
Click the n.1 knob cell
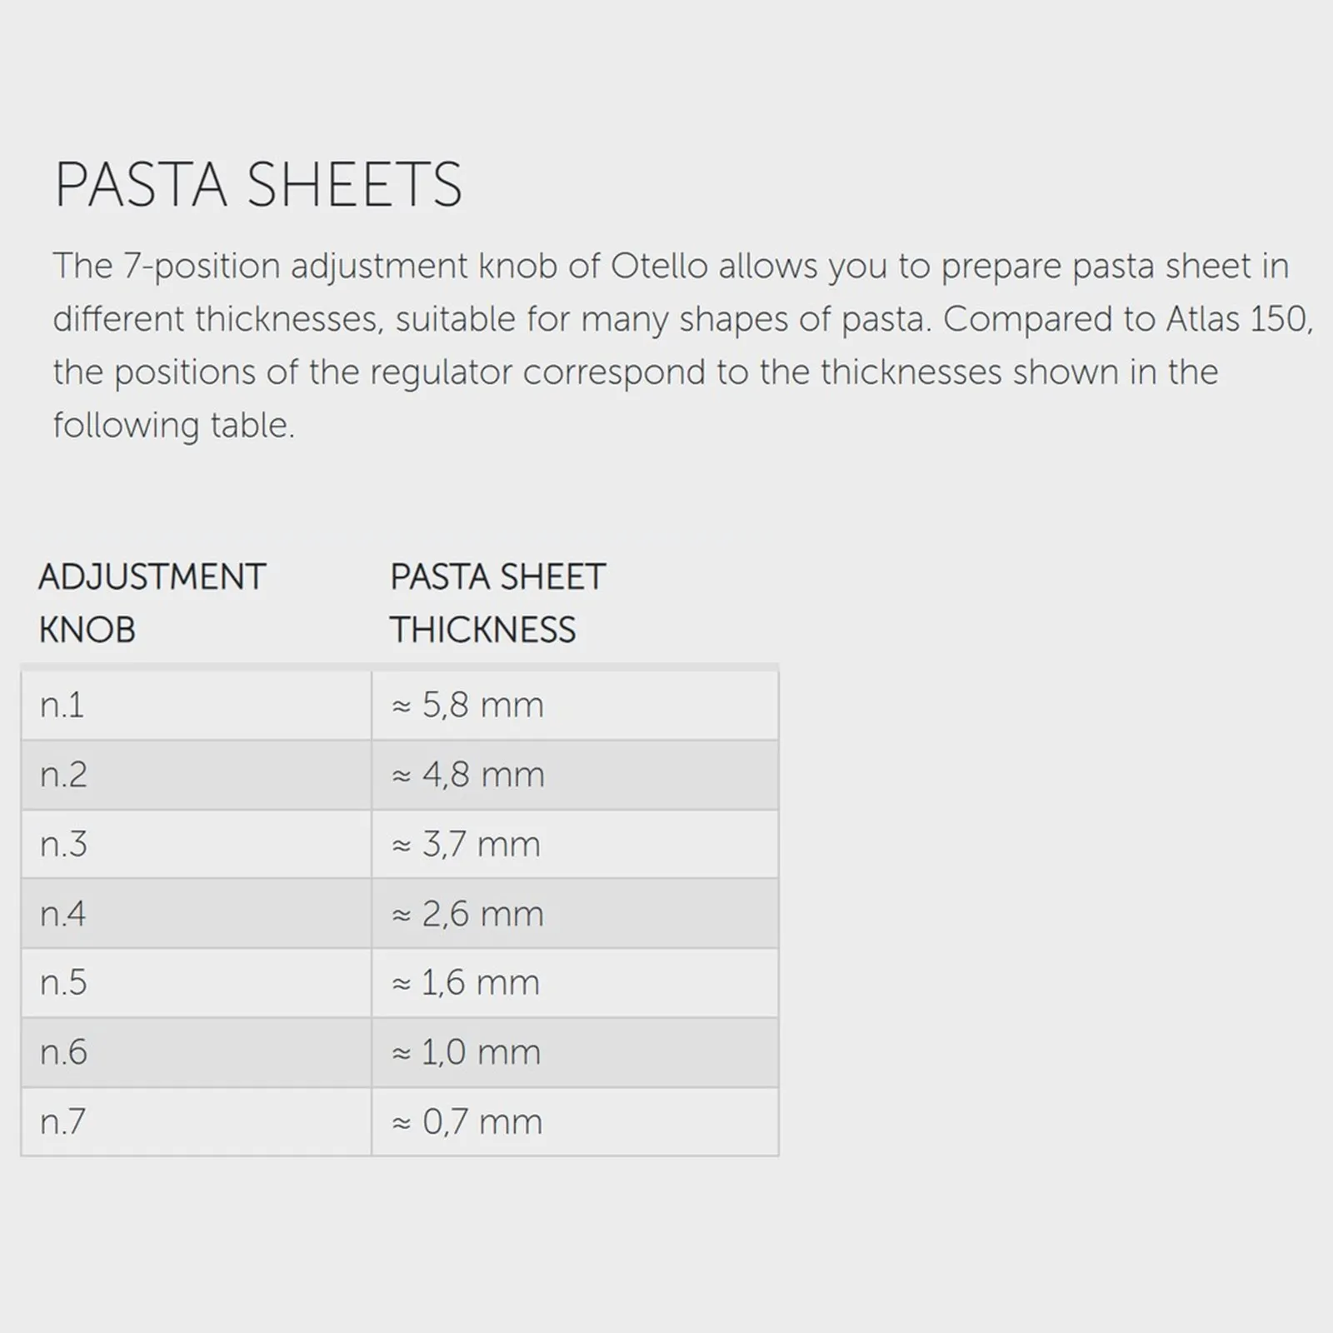197,706
